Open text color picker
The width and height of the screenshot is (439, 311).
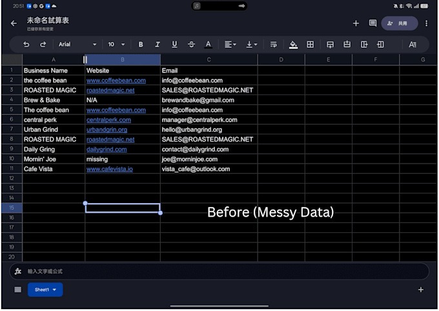coord(208,45)
